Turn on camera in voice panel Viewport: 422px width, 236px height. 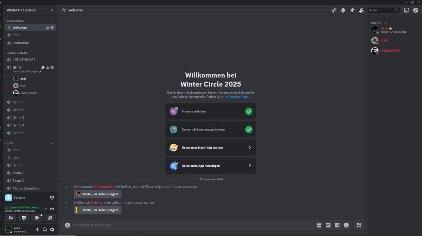click(x=11, y=218)
